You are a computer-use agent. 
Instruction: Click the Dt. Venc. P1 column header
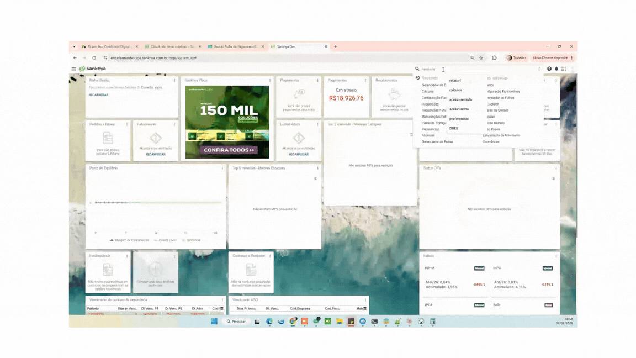pos(150,308)
